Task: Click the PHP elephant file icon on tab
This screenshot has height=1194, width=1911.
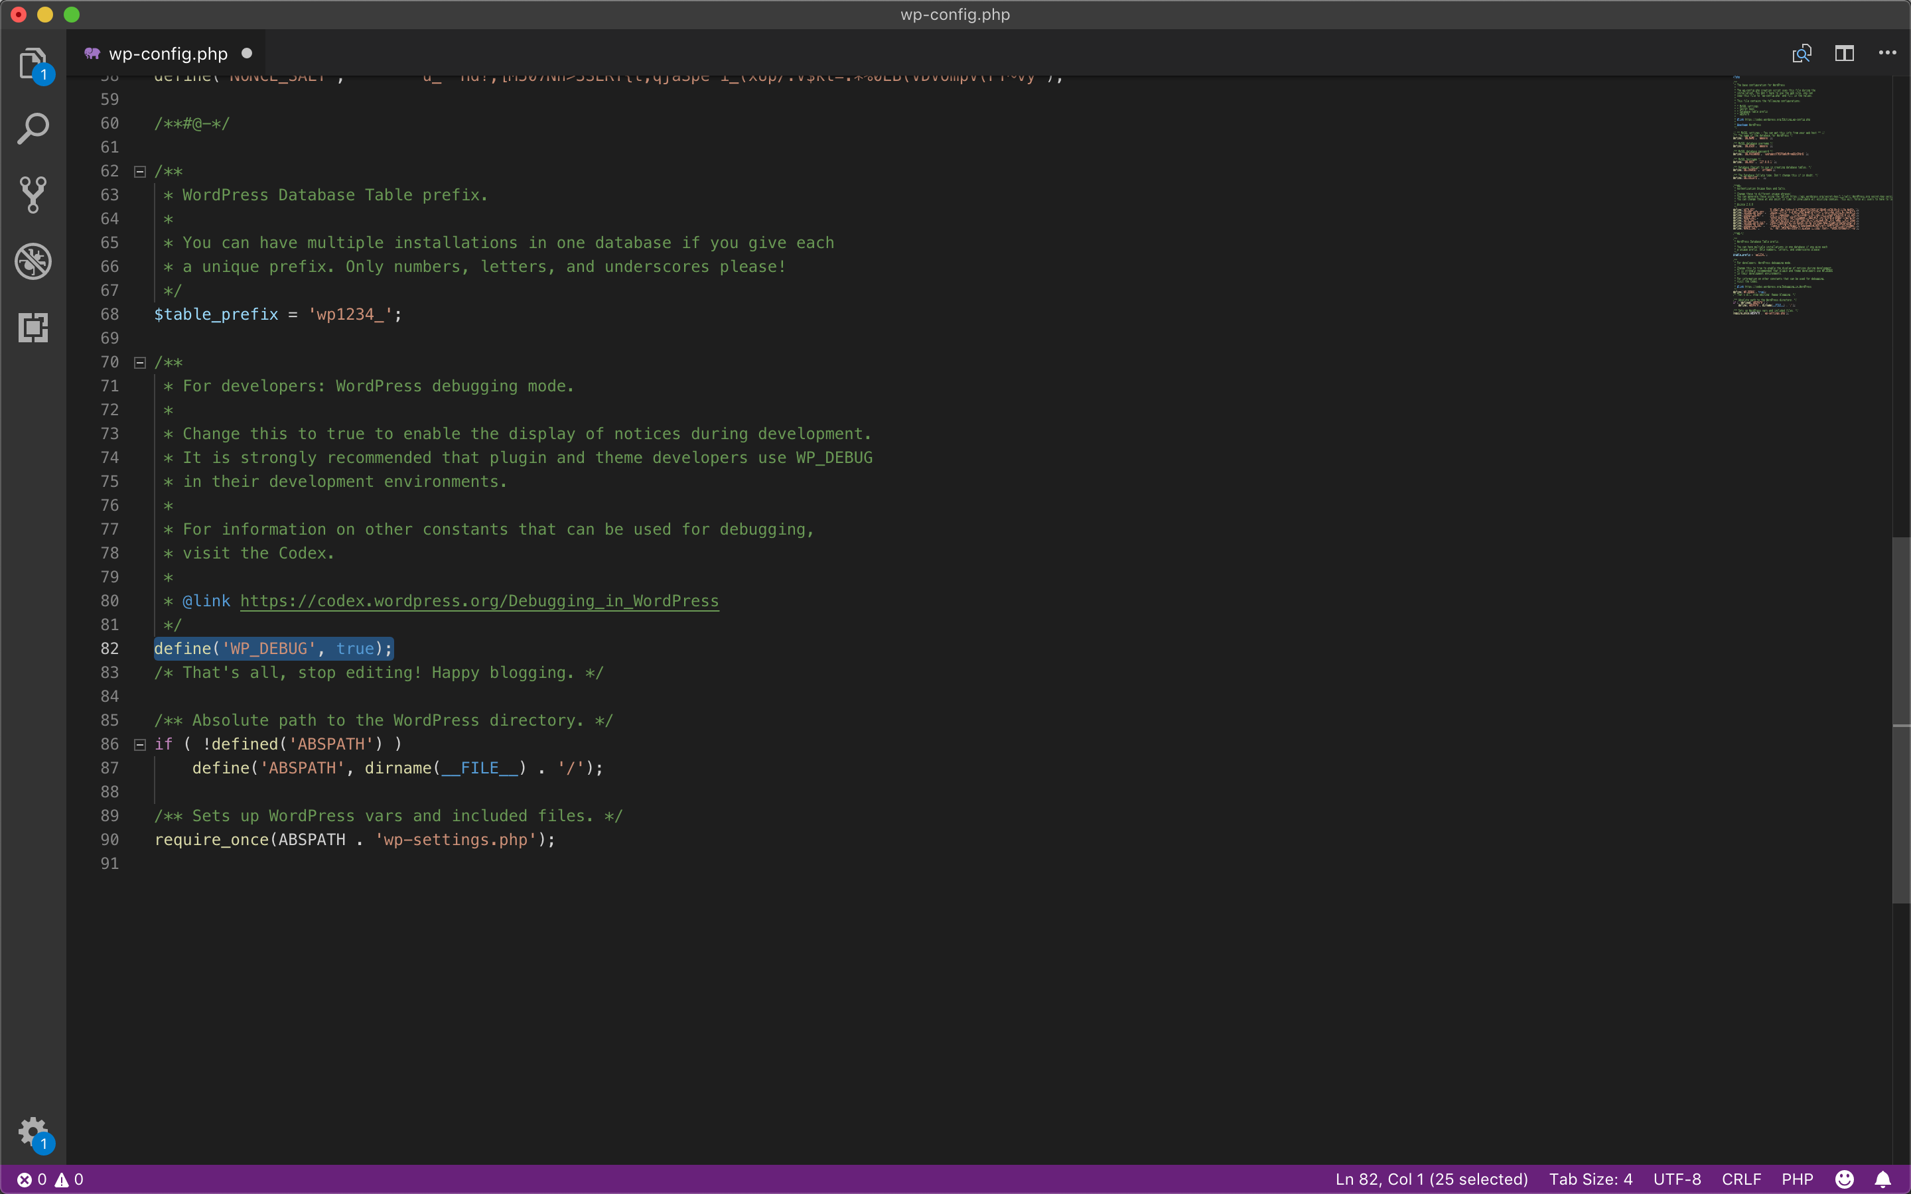Action: (92, 54)
